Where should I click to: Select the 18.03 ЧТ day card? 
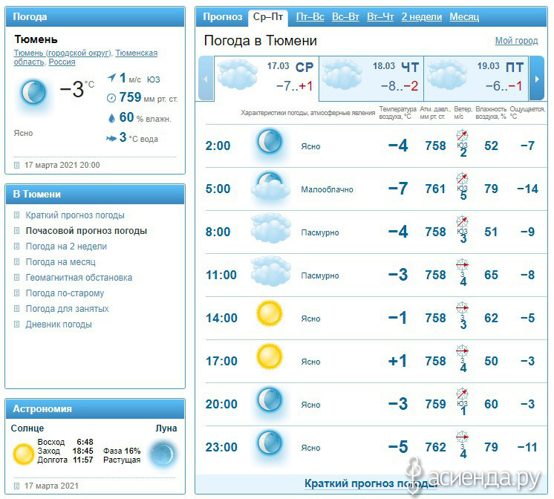[x=371, y=79]
